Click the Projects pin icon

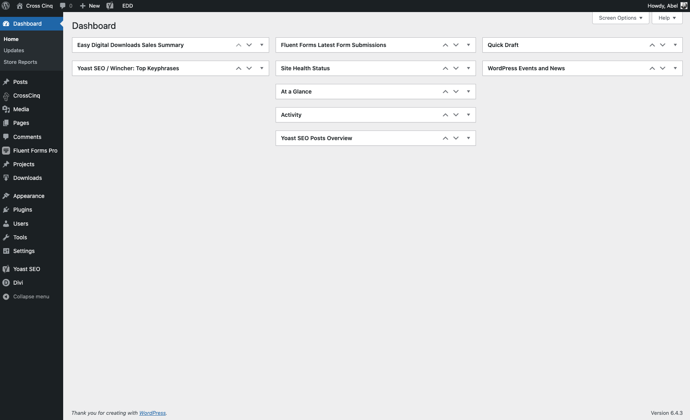pyautogui.click(x=6, y=164)
